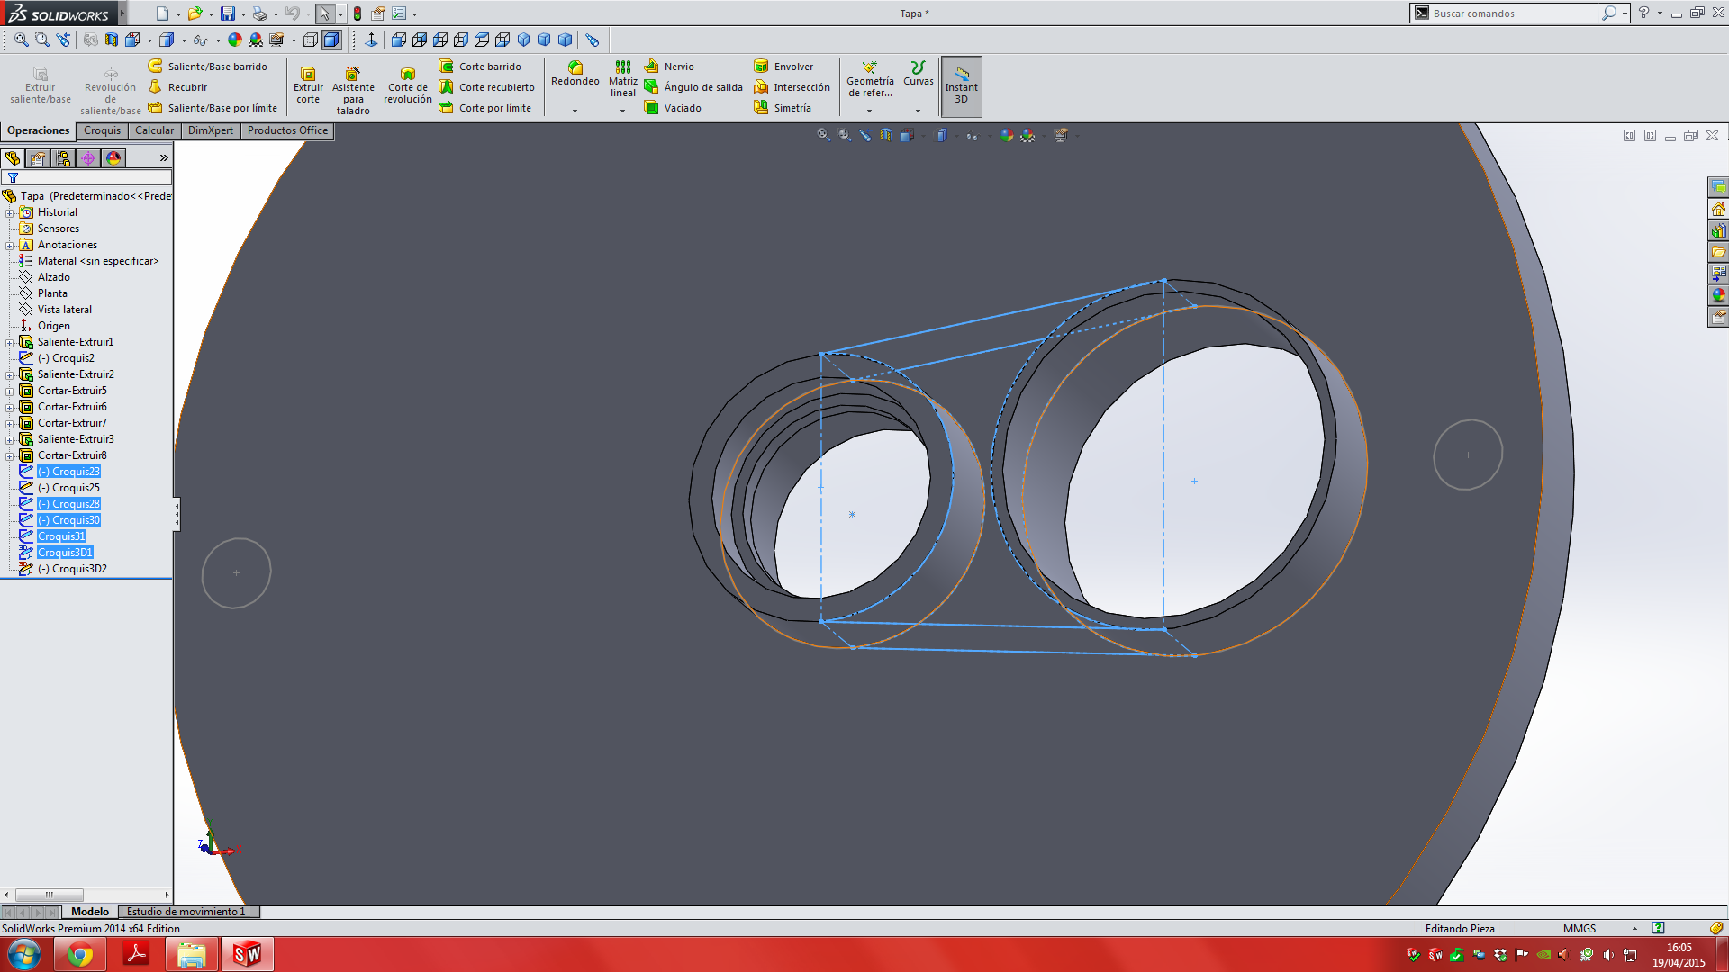The width and height of the screenshot is (1729, 972).
Task: Switch to the Calcular tab
Action: (154, 131)
